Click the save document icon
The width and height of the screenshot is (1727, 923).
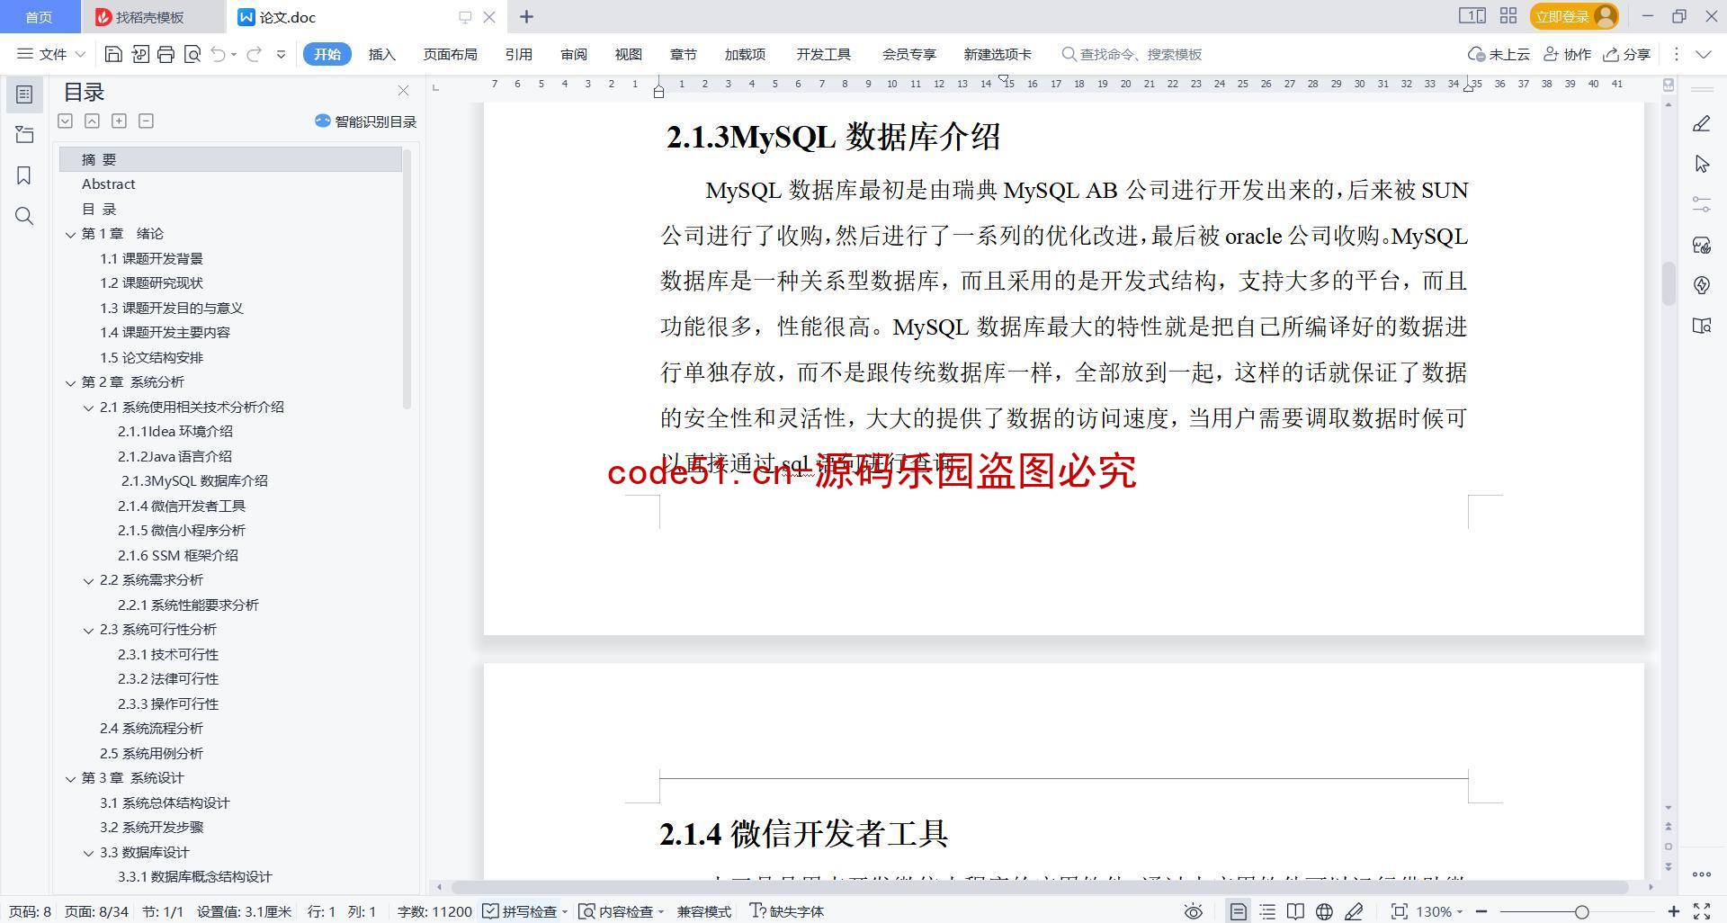pyautogui.click(x=113, y=54)
